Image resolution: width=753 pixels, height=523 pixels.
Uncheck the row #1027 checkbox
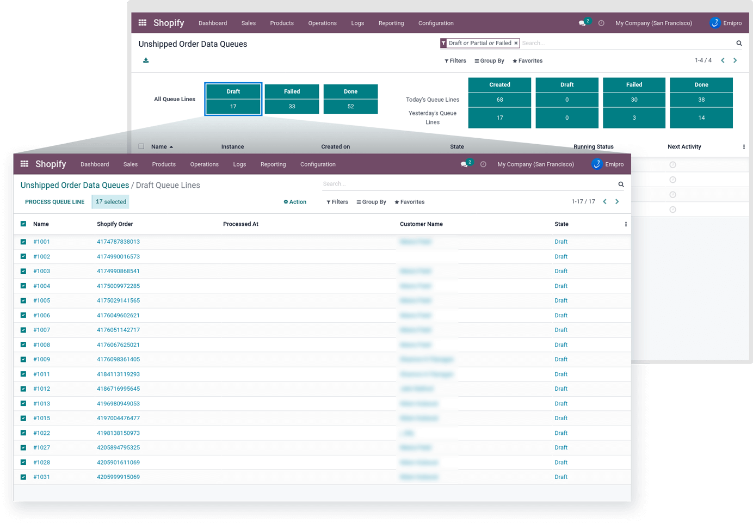(23, 447)
